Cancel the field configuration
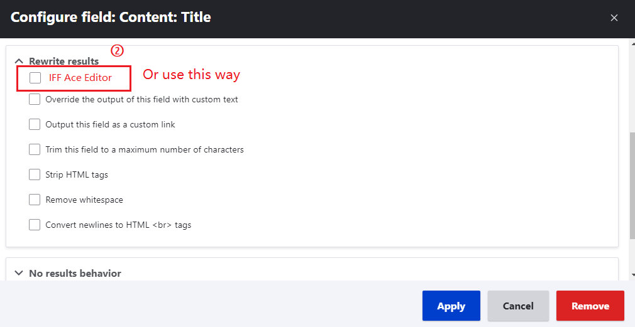Viewport: 635px width, 327px height. pos(518,306)
